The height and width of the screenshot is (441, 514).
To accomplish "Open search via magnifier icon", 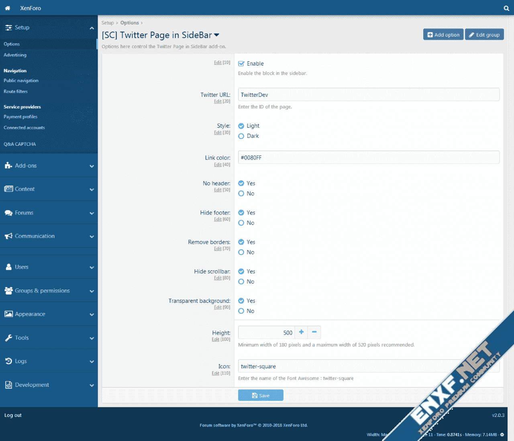I will click(506, 8).
